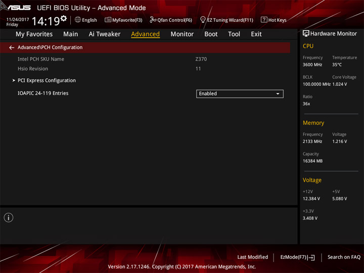The height and width of the screenshot is (273, 364).
Task: Click the 35°C temperature value
Action: 337,65
